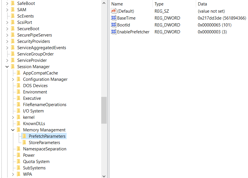
Task: Expand the Configuration Manager key
Action: (13, 79)
